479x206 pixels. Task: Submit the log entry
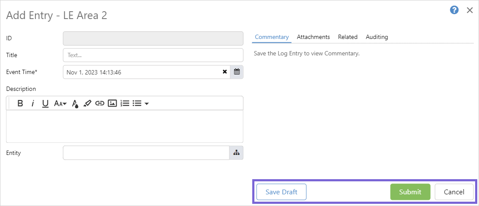click(410, 192)
